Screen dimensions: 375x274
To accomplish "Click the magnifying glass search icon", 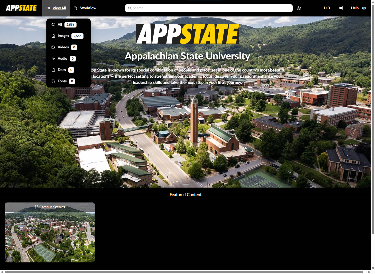I will click(x=130, y=8).
